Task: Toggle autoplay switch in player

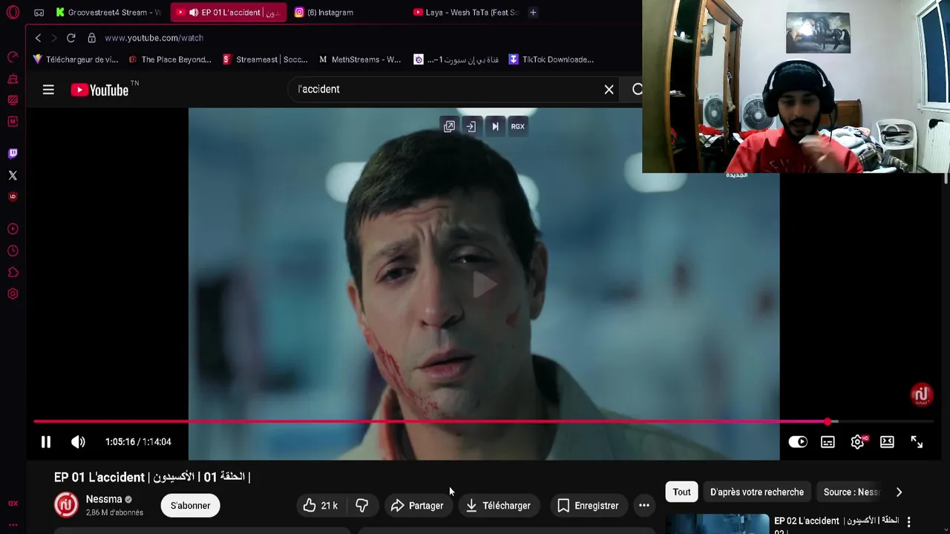Action: click(x=798, y=442)
